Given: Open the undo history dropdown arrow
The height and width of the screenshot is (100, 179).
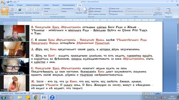Looking at the screenshot, I should (x=12, y=2).
